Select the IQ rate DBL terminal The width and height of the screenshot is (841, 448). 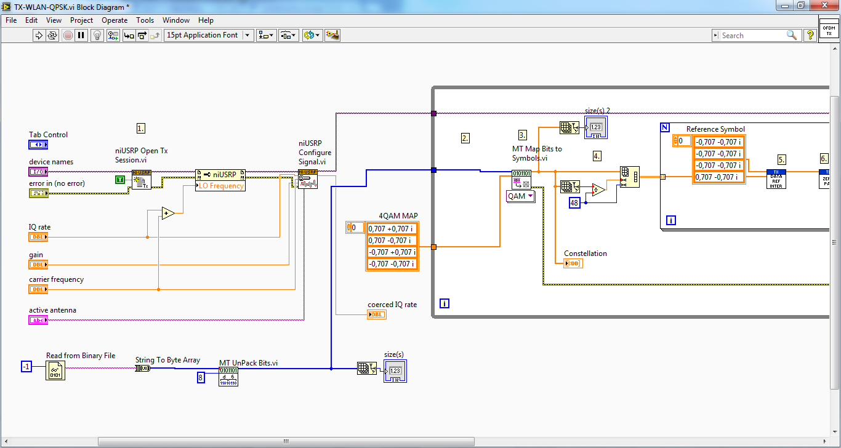38,237
